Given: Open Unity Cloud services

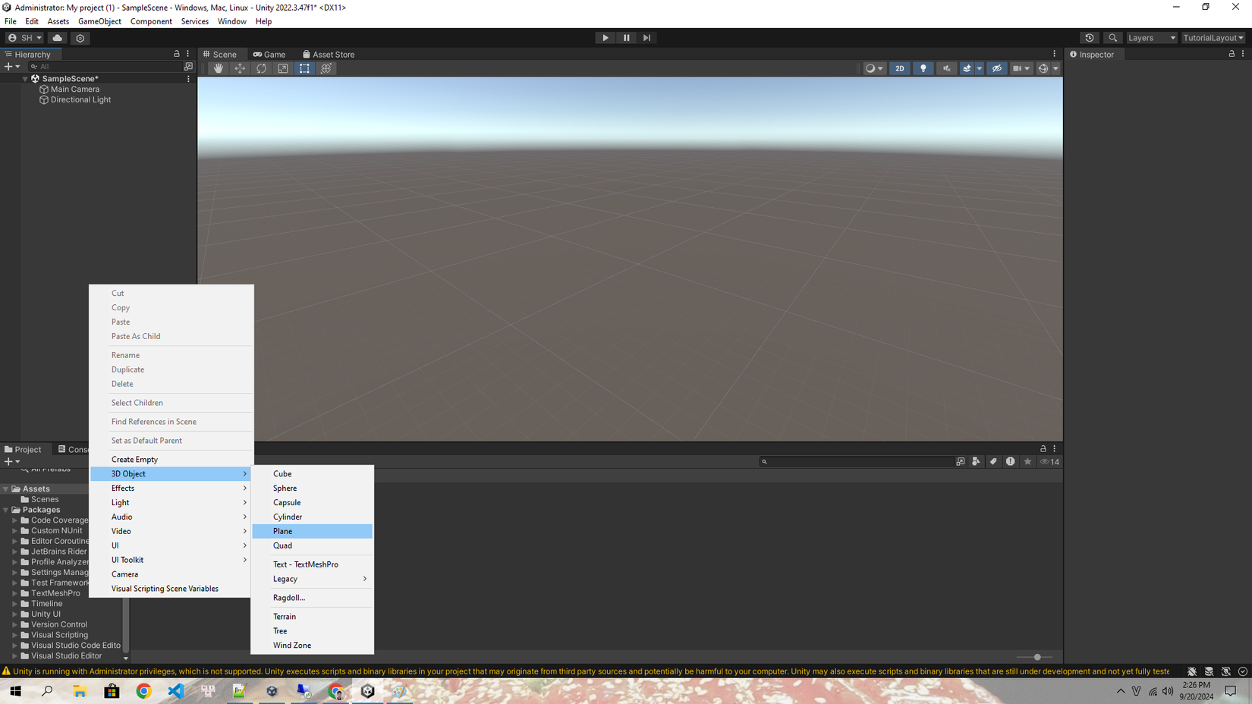Looking at the screenshot, I should click(x=58, y=38).
